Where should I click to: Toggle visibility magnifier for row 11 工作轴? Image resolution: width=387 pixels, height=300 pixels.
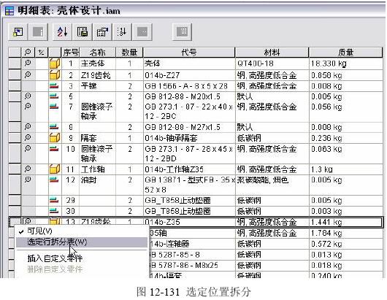point(28,169)
